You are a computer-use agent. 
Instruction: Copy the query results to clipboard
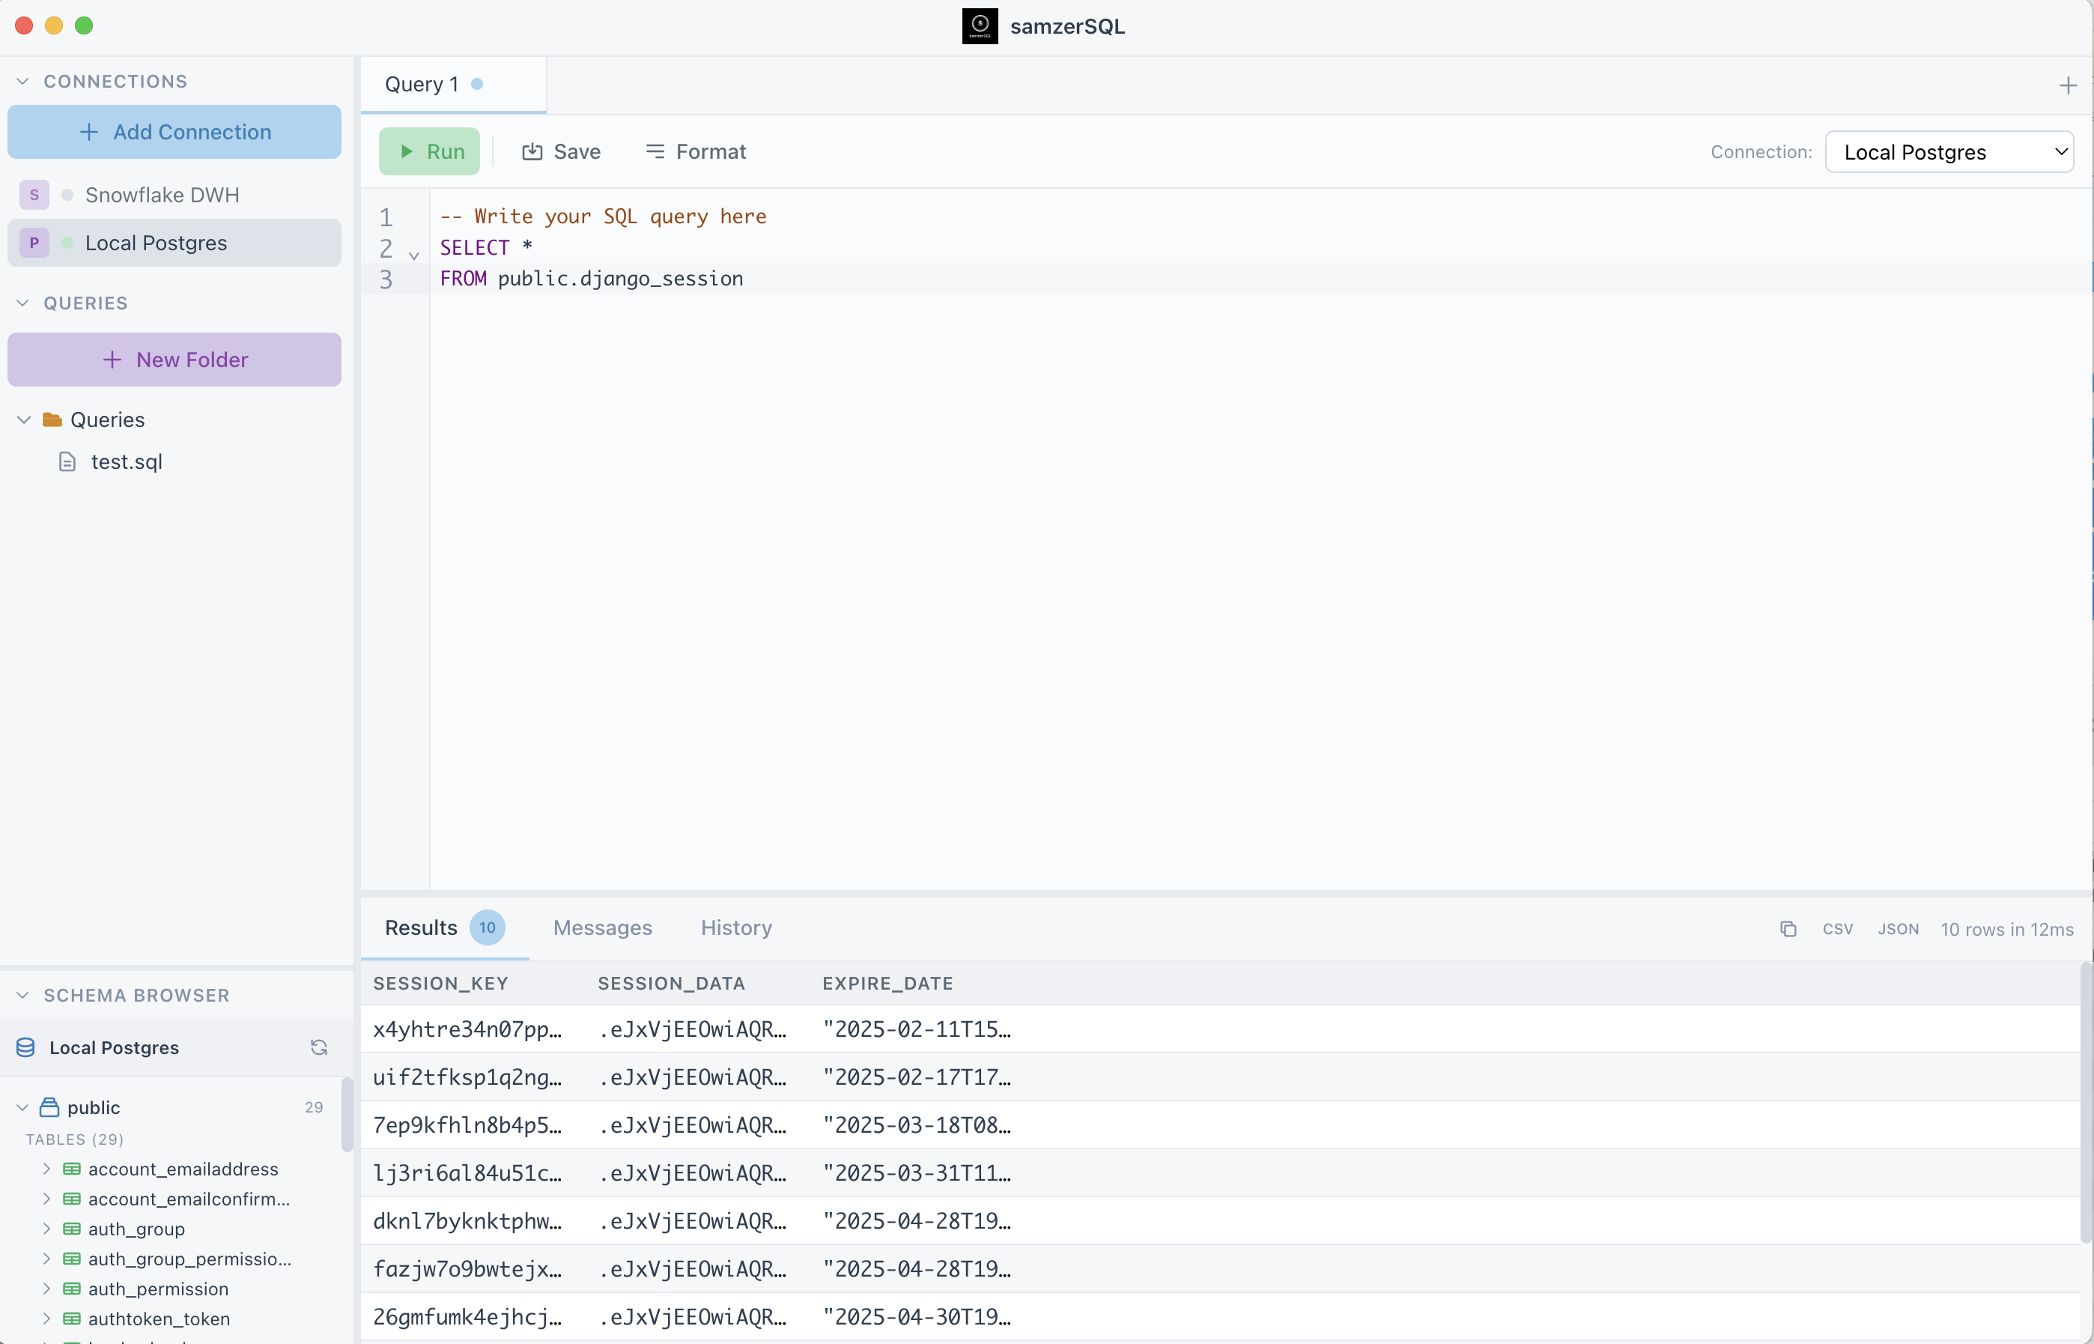(1787, 928)
